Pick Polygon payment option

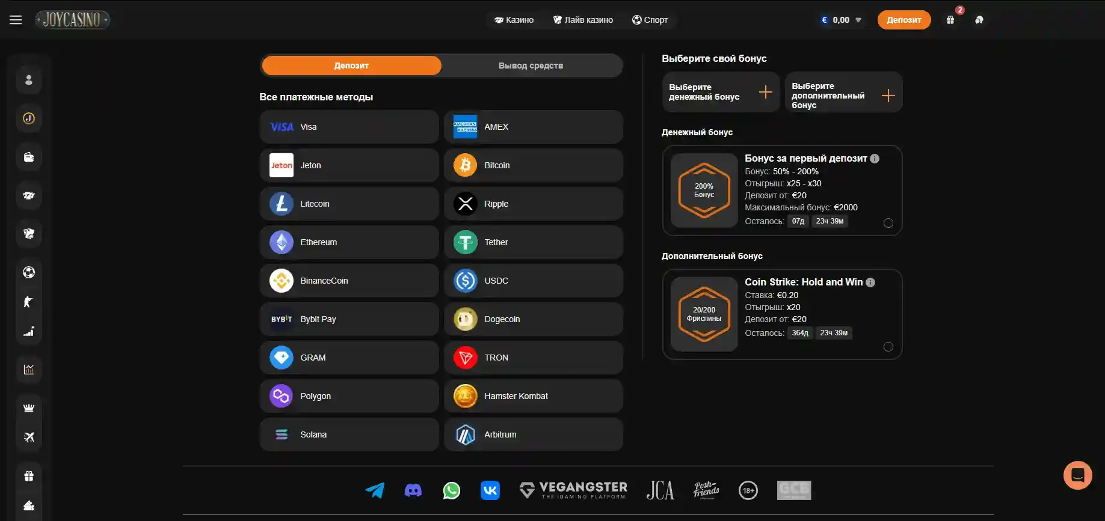pos(349,396)
